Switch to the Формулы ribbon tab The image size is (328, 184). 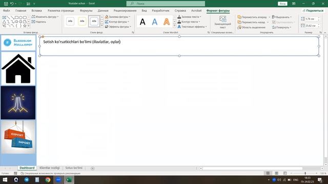(x=86, y=10)
